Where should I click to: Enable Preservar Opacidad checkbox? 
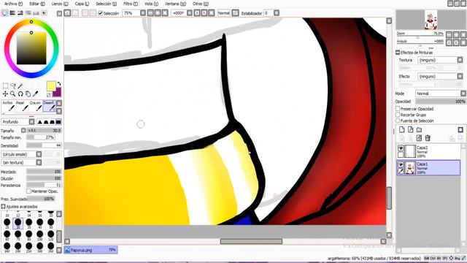coord(398,109)
